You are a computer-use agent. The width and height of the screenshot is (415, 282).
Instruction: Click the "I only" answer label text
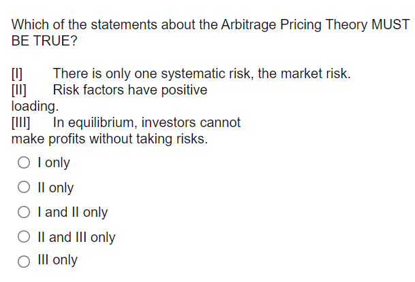pos(54,162)
